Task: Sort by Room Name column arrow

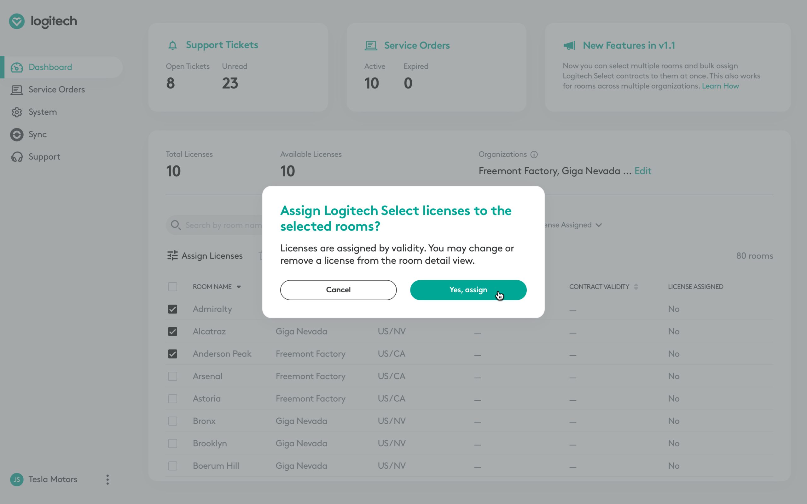Action: click(239, 287)
